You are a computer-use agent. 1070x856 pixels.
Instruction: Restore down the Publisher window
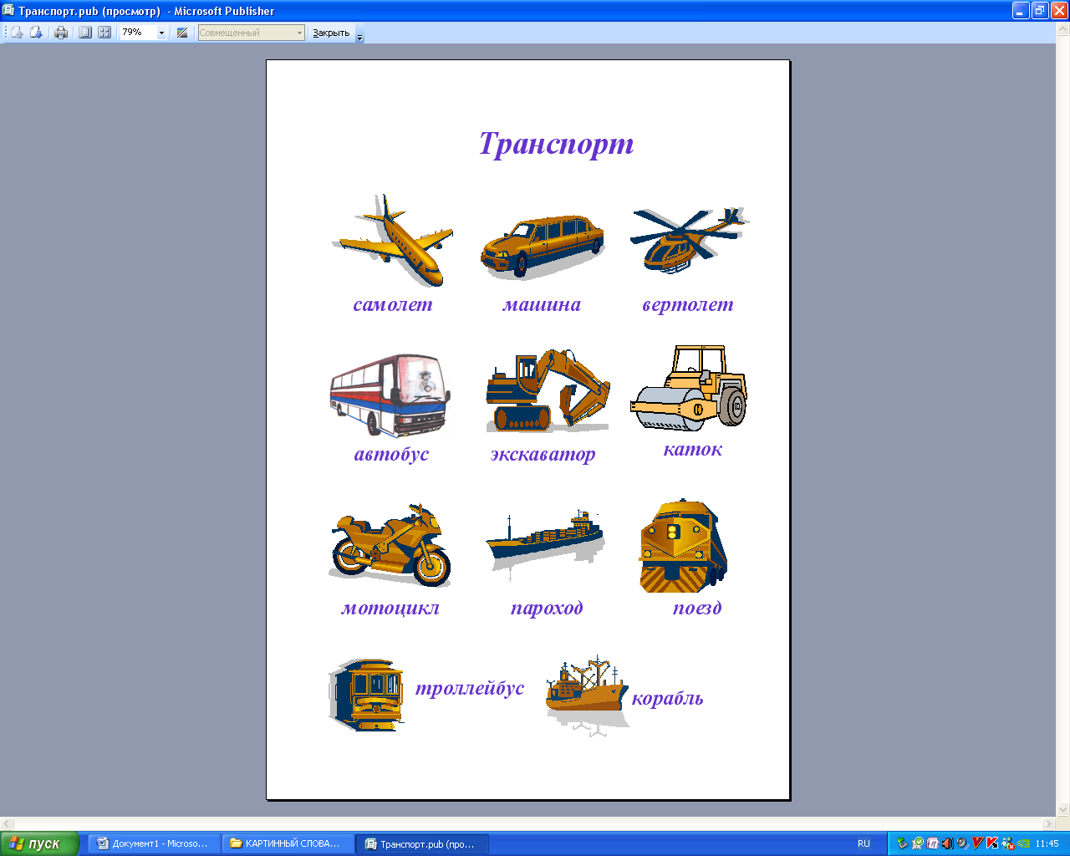[1040, 10]
